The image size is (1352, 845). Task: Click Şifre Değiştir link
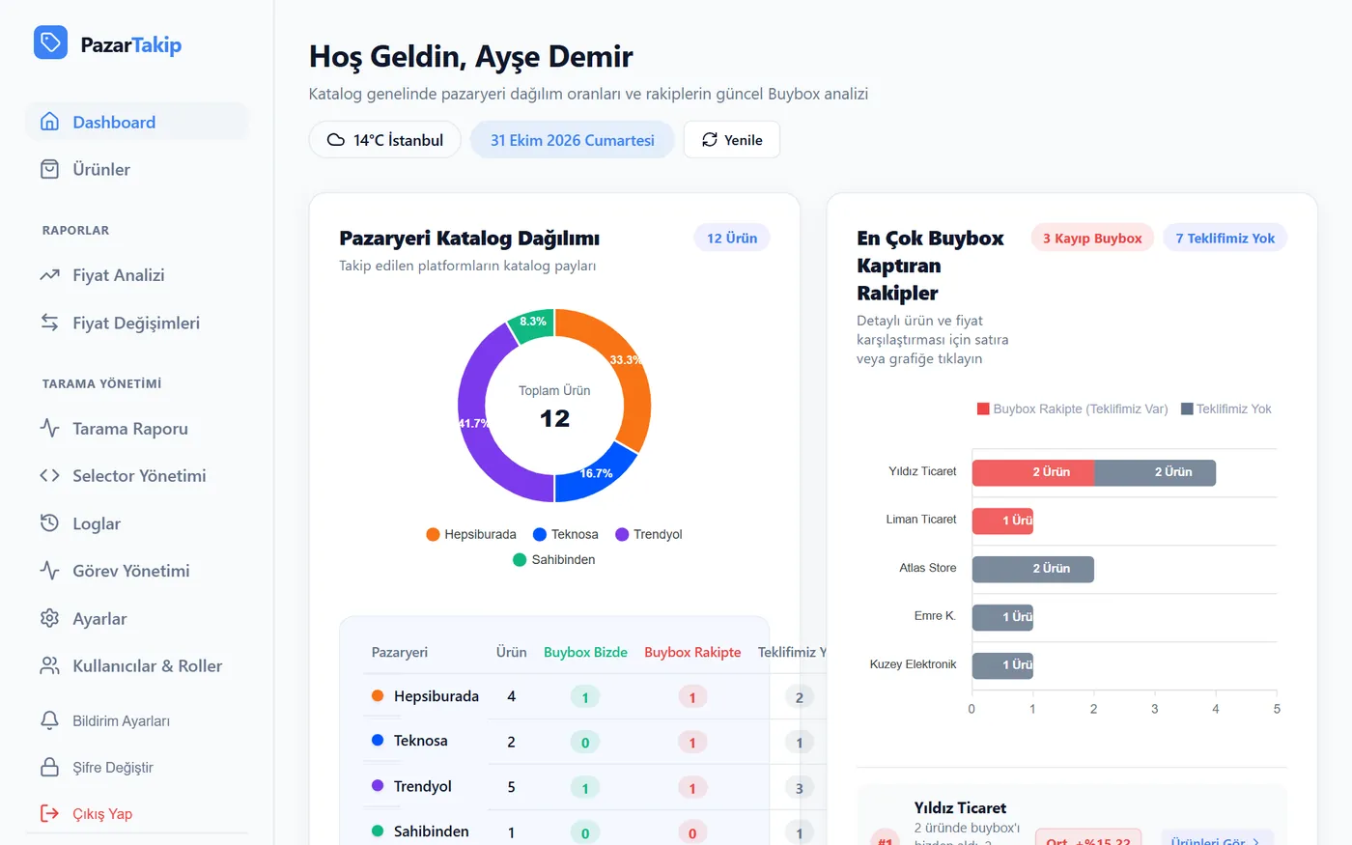click(x=136, y=767)
